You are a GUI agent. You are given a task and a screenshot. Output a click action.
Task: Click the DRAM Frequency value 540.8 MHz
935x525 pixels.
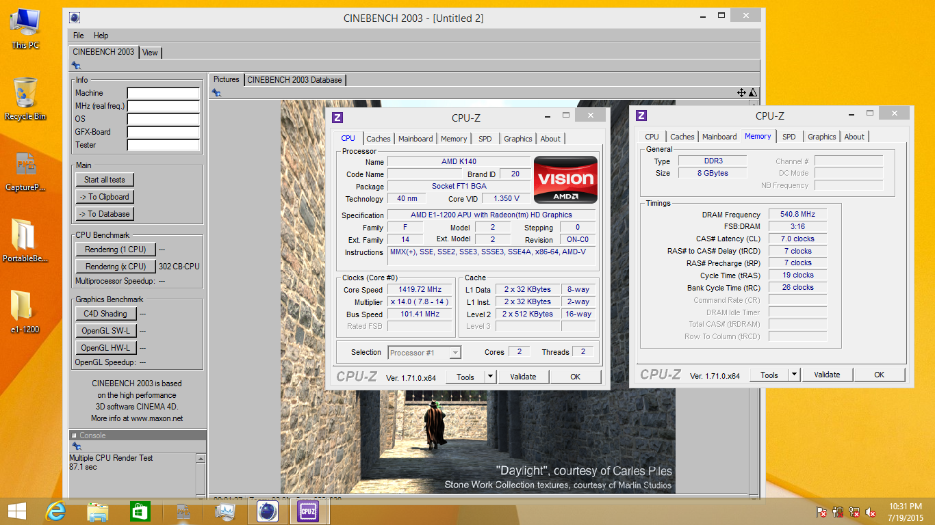pyautogui.click(x=797, y=215)
